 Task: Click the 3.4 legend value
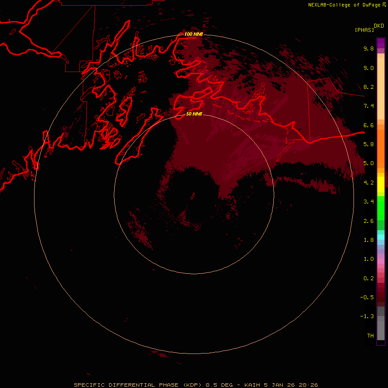click(369, 202)
